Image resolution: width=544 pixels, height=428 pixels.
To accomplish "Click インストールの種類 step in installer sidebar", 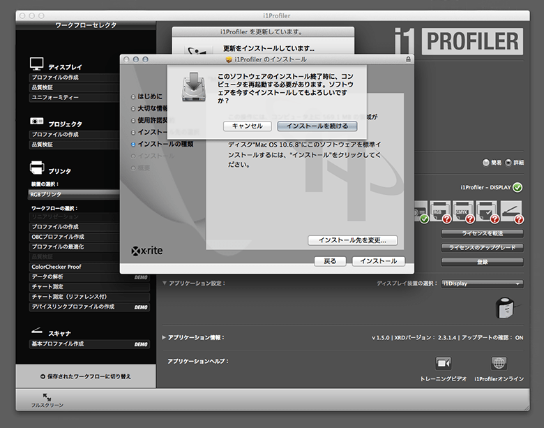I will (x=165, y=144).
